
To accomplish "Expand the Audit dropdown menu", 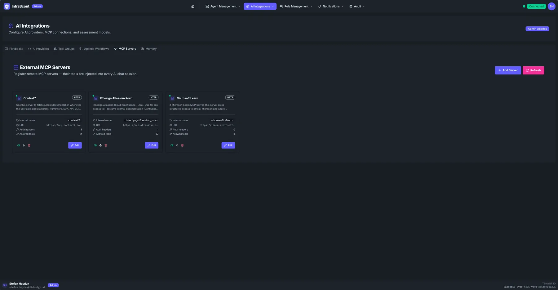I will click(x=357, y=6).
